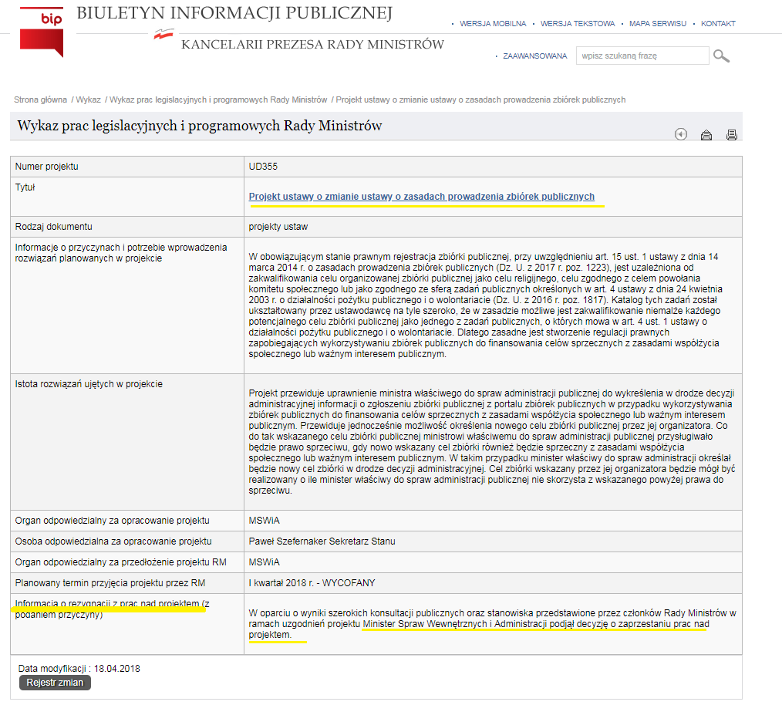Open ZAAWANSOWANA advanced search link
This screenshot has width=782, height=705.
pyautogui.click(x=534, y=56)
